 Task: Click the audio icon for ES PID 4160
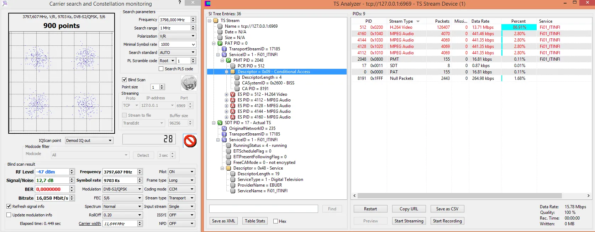click(x=233, y=117)
